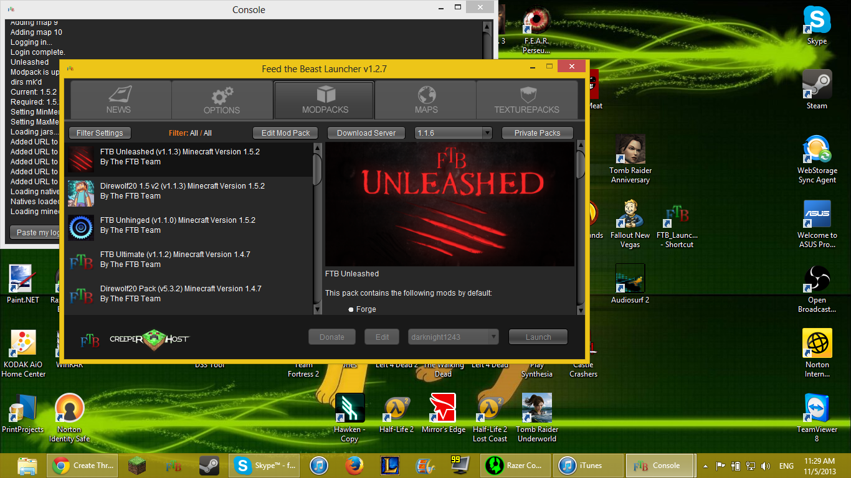Click the Fallout New Vegas shortcut
Viewport: 851px width, 478px height.
tap(630, 223)
